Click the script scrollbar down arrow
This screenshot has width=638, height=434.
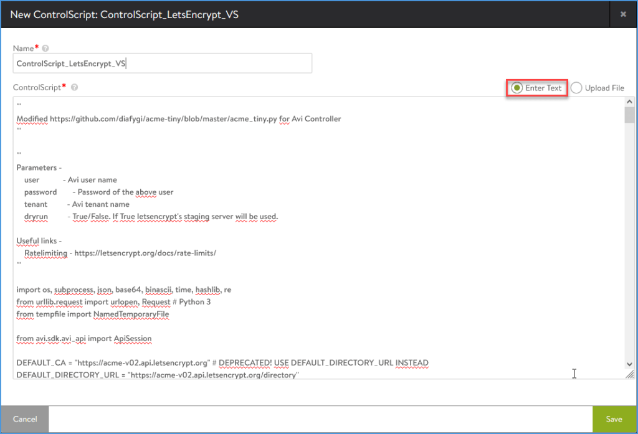[x=629, y=364]
